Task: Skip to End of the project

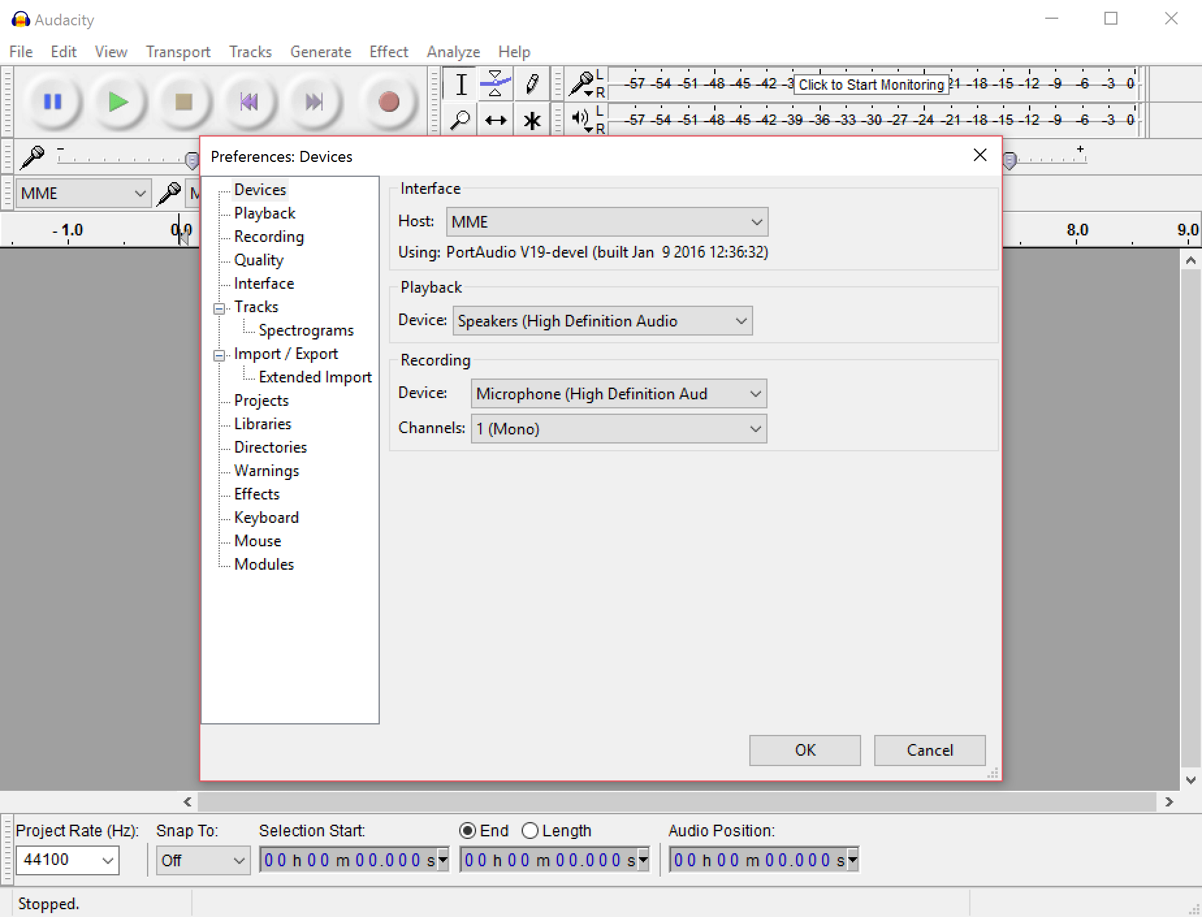Action: pyautogui.click(x=314, y=102)
